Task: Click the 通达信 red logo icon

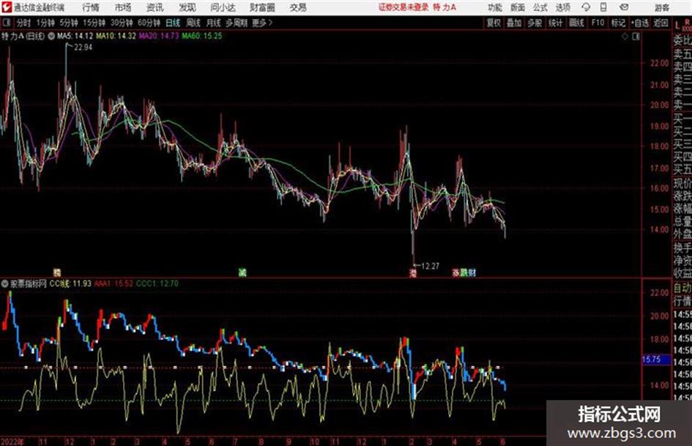Action: pyautogui.click(x=7, y=7)
